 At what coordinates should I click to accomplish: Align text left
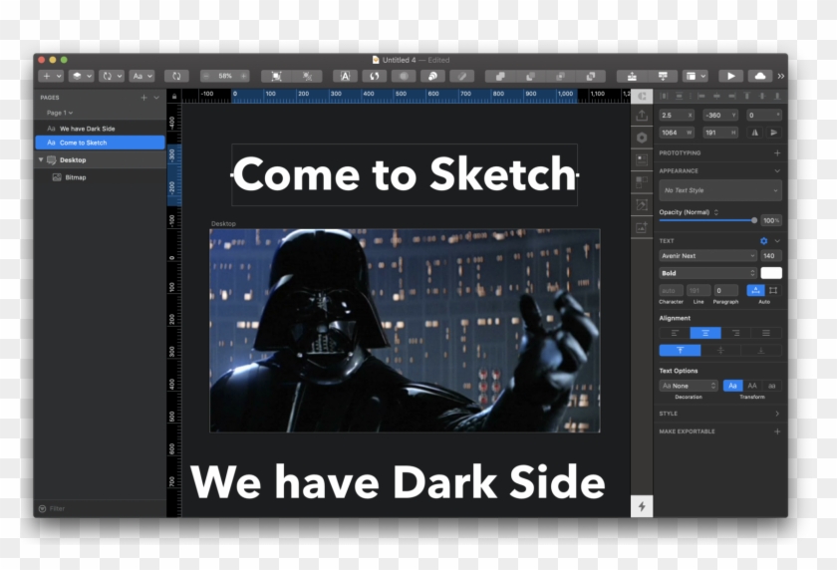[x=675, y=333]
